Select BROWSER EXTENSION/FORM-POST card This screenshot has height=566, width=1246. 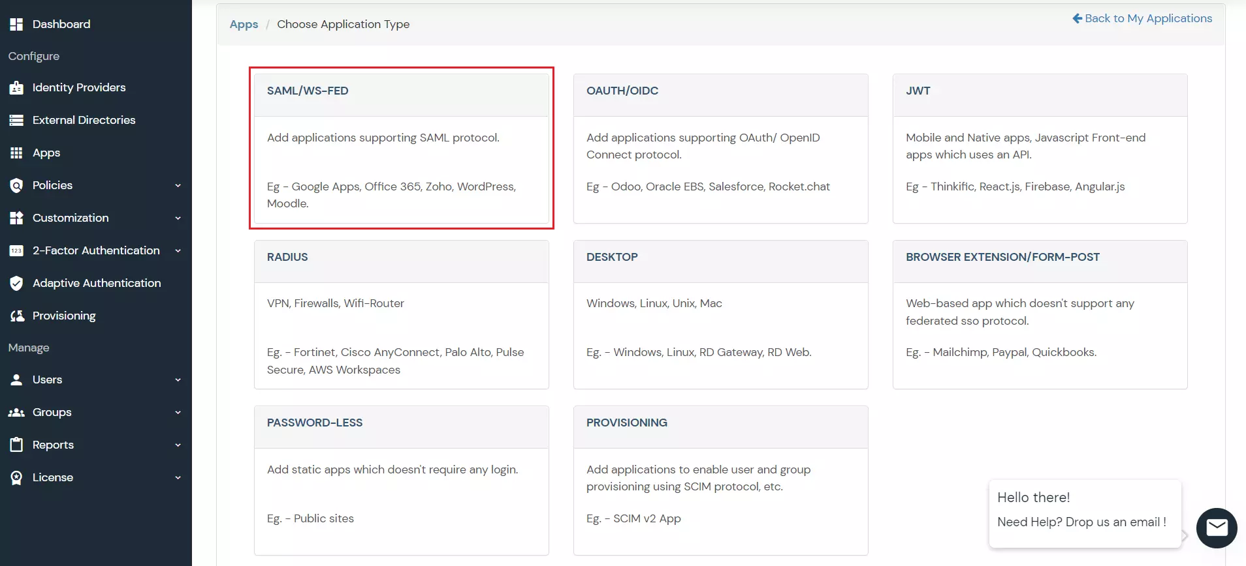tap(1040, 315)
